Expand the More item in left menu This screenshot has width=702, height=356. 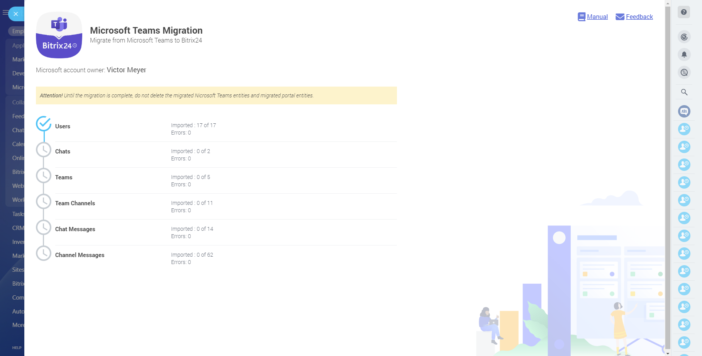(18, 325)
